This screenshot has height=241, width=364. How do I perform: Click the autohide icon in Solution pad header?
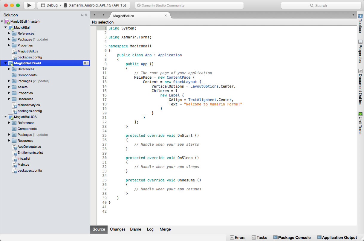point(82,15)
